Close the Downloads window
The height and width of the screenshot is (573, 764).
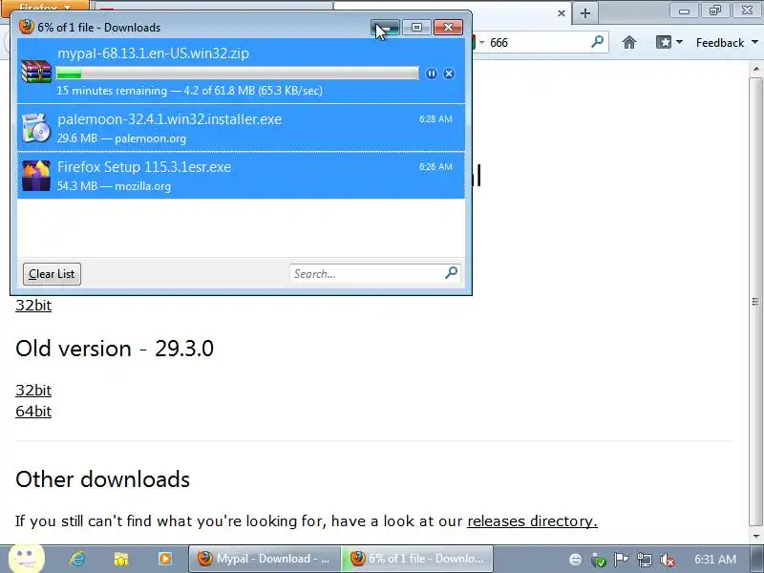(448, 28)
